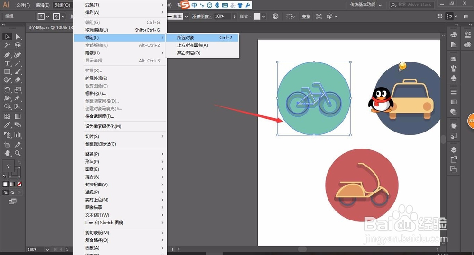
Task: Select the Selection tool
Action: (7, 36)
